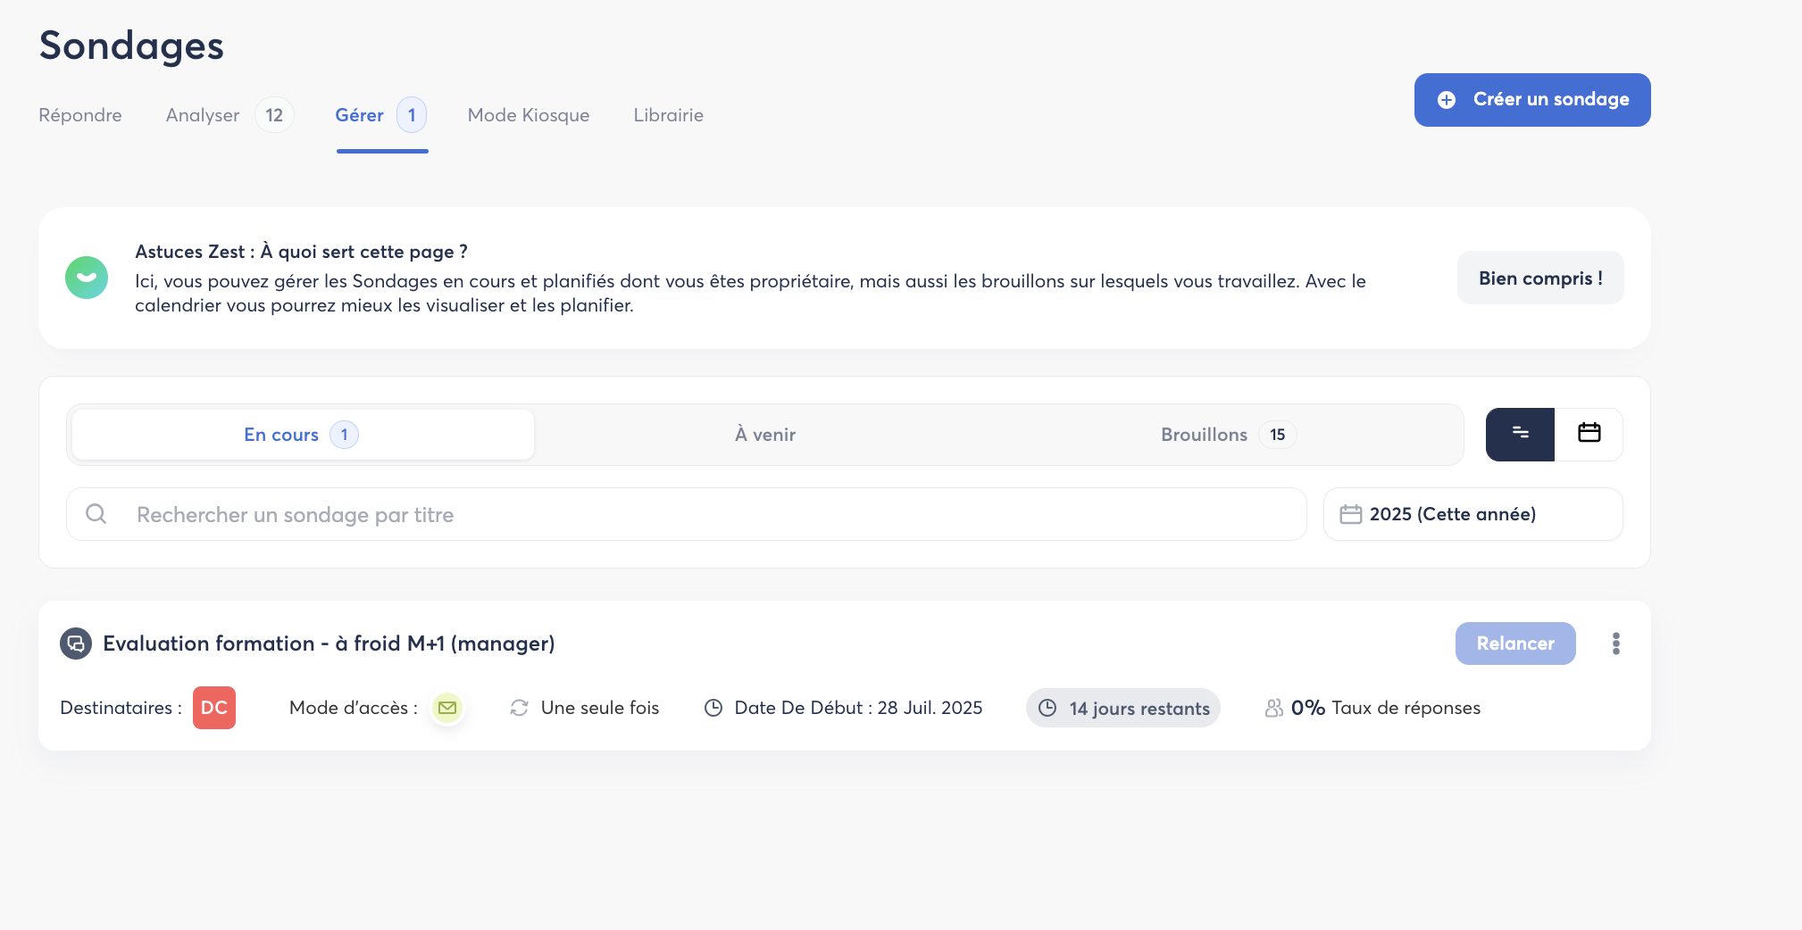Open the Analyser tab
Viewport: 1802px width, 930px height.
pyautogui.click(x=203, y=115)
